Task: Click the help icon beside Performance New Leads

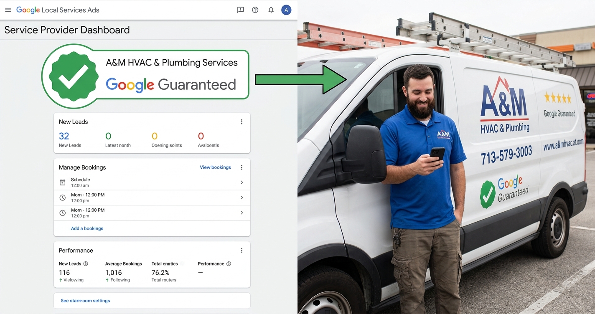Action: [86, 264]
